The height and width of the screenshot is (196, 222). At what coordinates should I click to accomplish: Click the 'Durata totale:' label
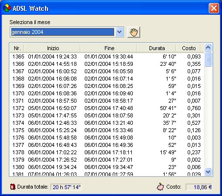pyautogui.click(x=33, y=187)
